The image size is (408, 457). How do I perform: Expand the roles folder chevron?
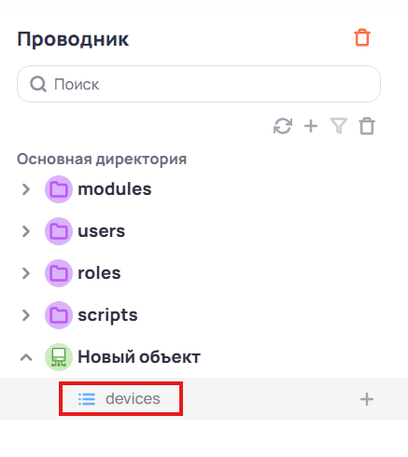point(26,273)
